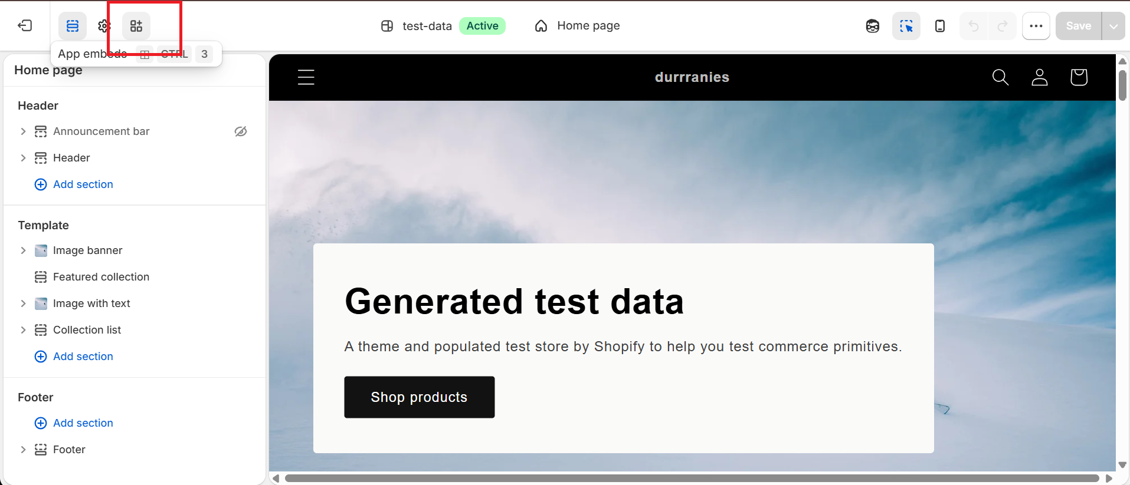Expand the Announcement bar section
This screenshot has width=1130, height=485.
[x=23, y=131]
